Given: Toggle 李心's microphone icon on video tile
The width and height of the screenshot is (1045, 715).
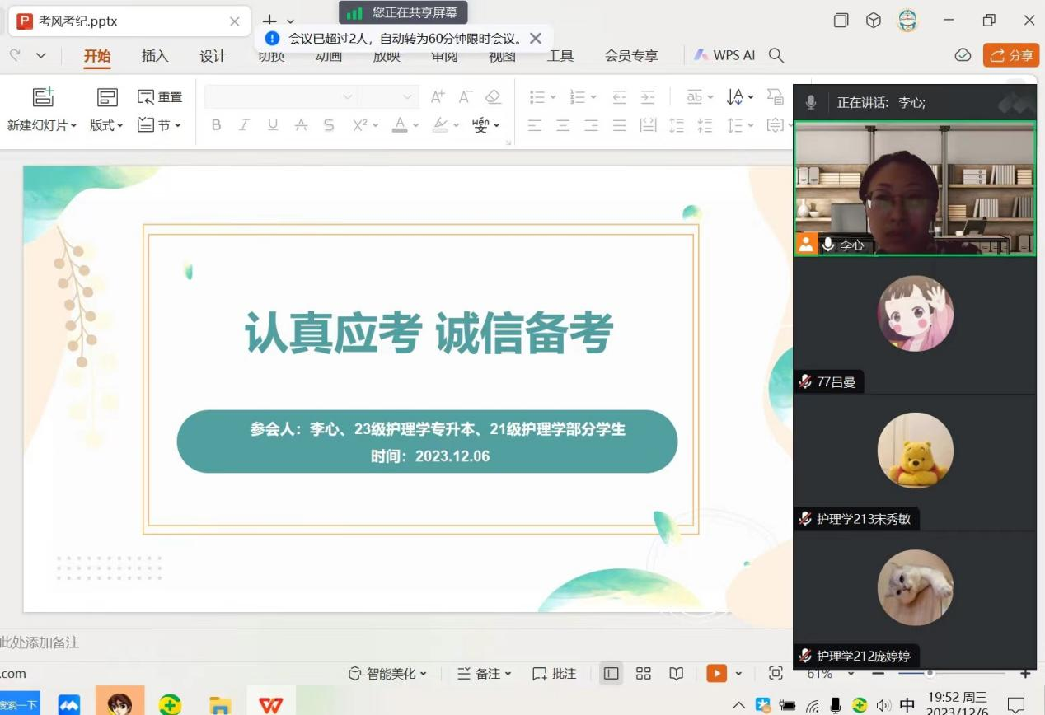Looking at the screenshot, I should pos(828,245).
